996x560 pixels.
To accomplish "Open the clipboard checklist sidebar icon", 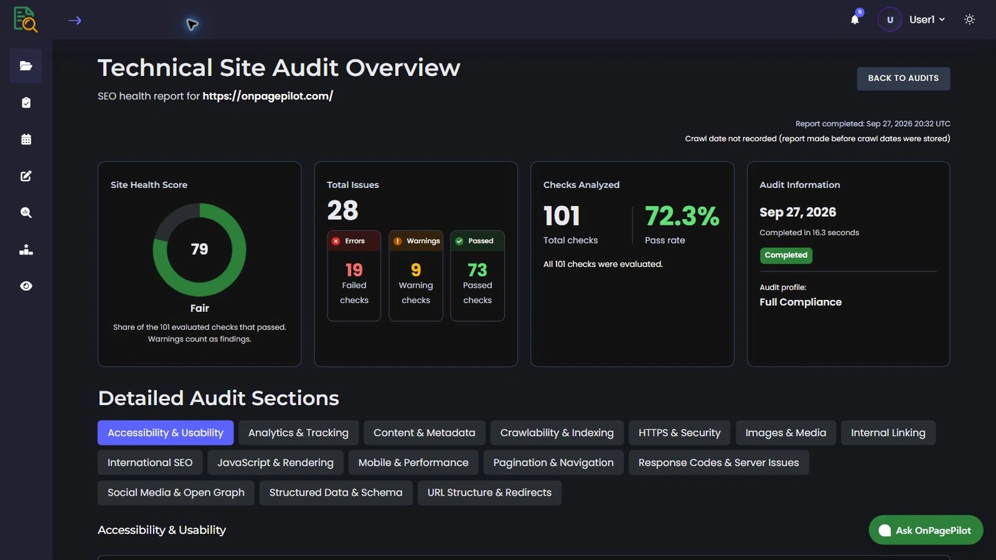I will [26, 102].
